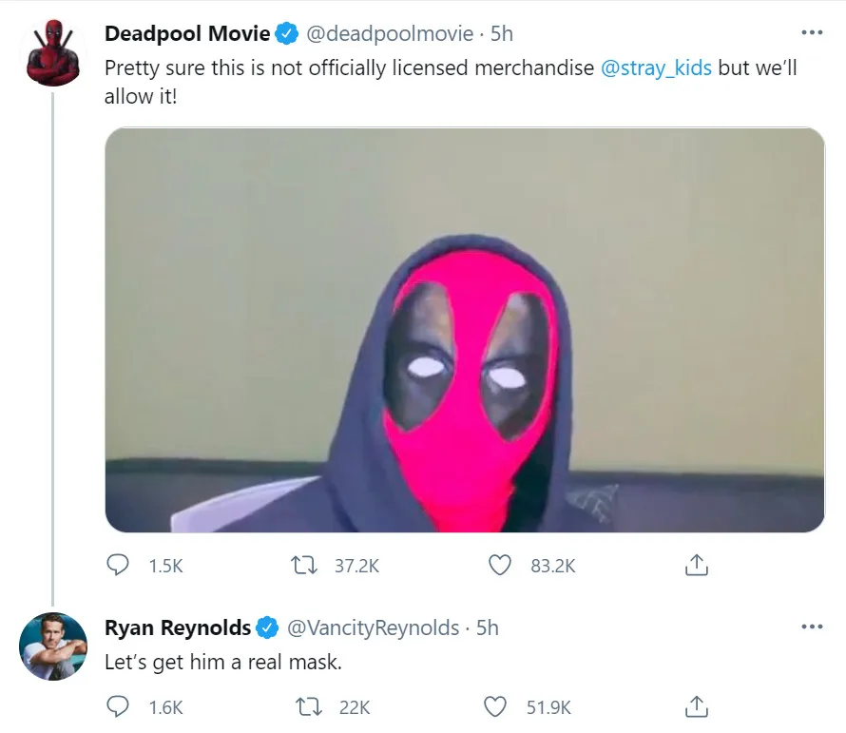Click the @deadpoolmovie handle
This screenshot has width=846, height=733.
click(x=388, y=33)
